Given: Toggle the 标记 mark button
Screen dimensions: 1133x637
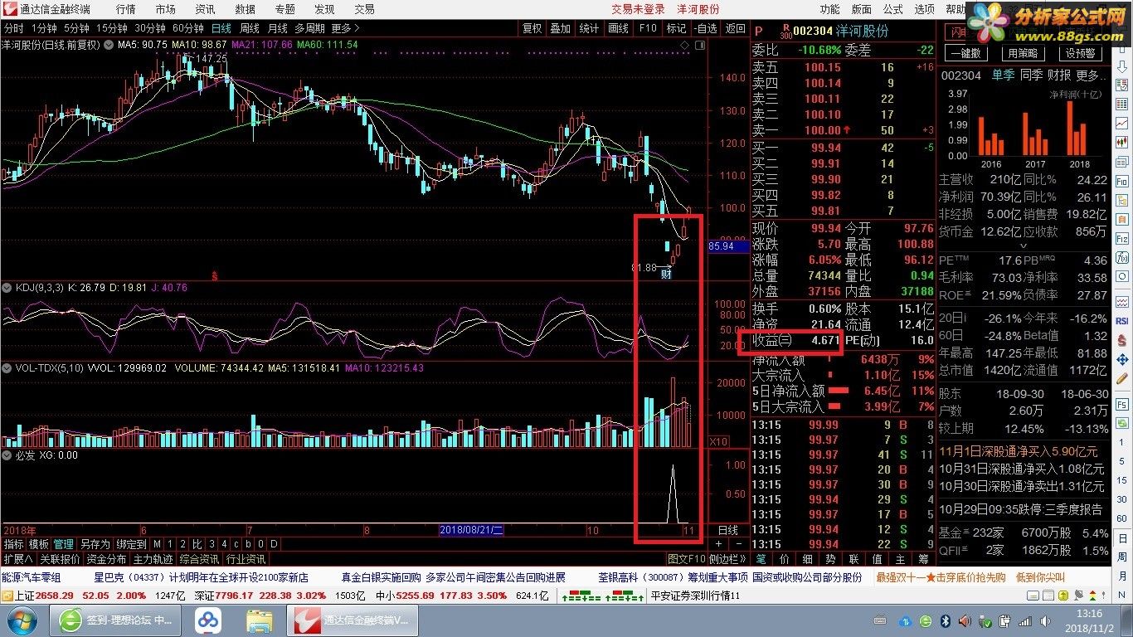Looking at the screenshot, I should (677, 28).
